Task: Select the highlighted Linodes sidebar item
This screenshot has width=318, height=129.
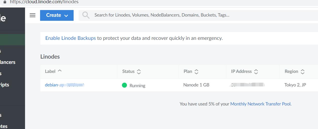Action: click(x=13, y=40)
